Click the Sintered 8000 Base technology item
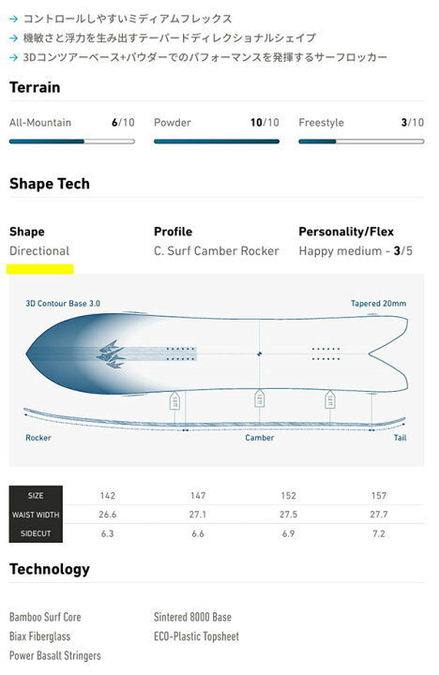Viewport: 439px width, 675px height. coord(192,617)
